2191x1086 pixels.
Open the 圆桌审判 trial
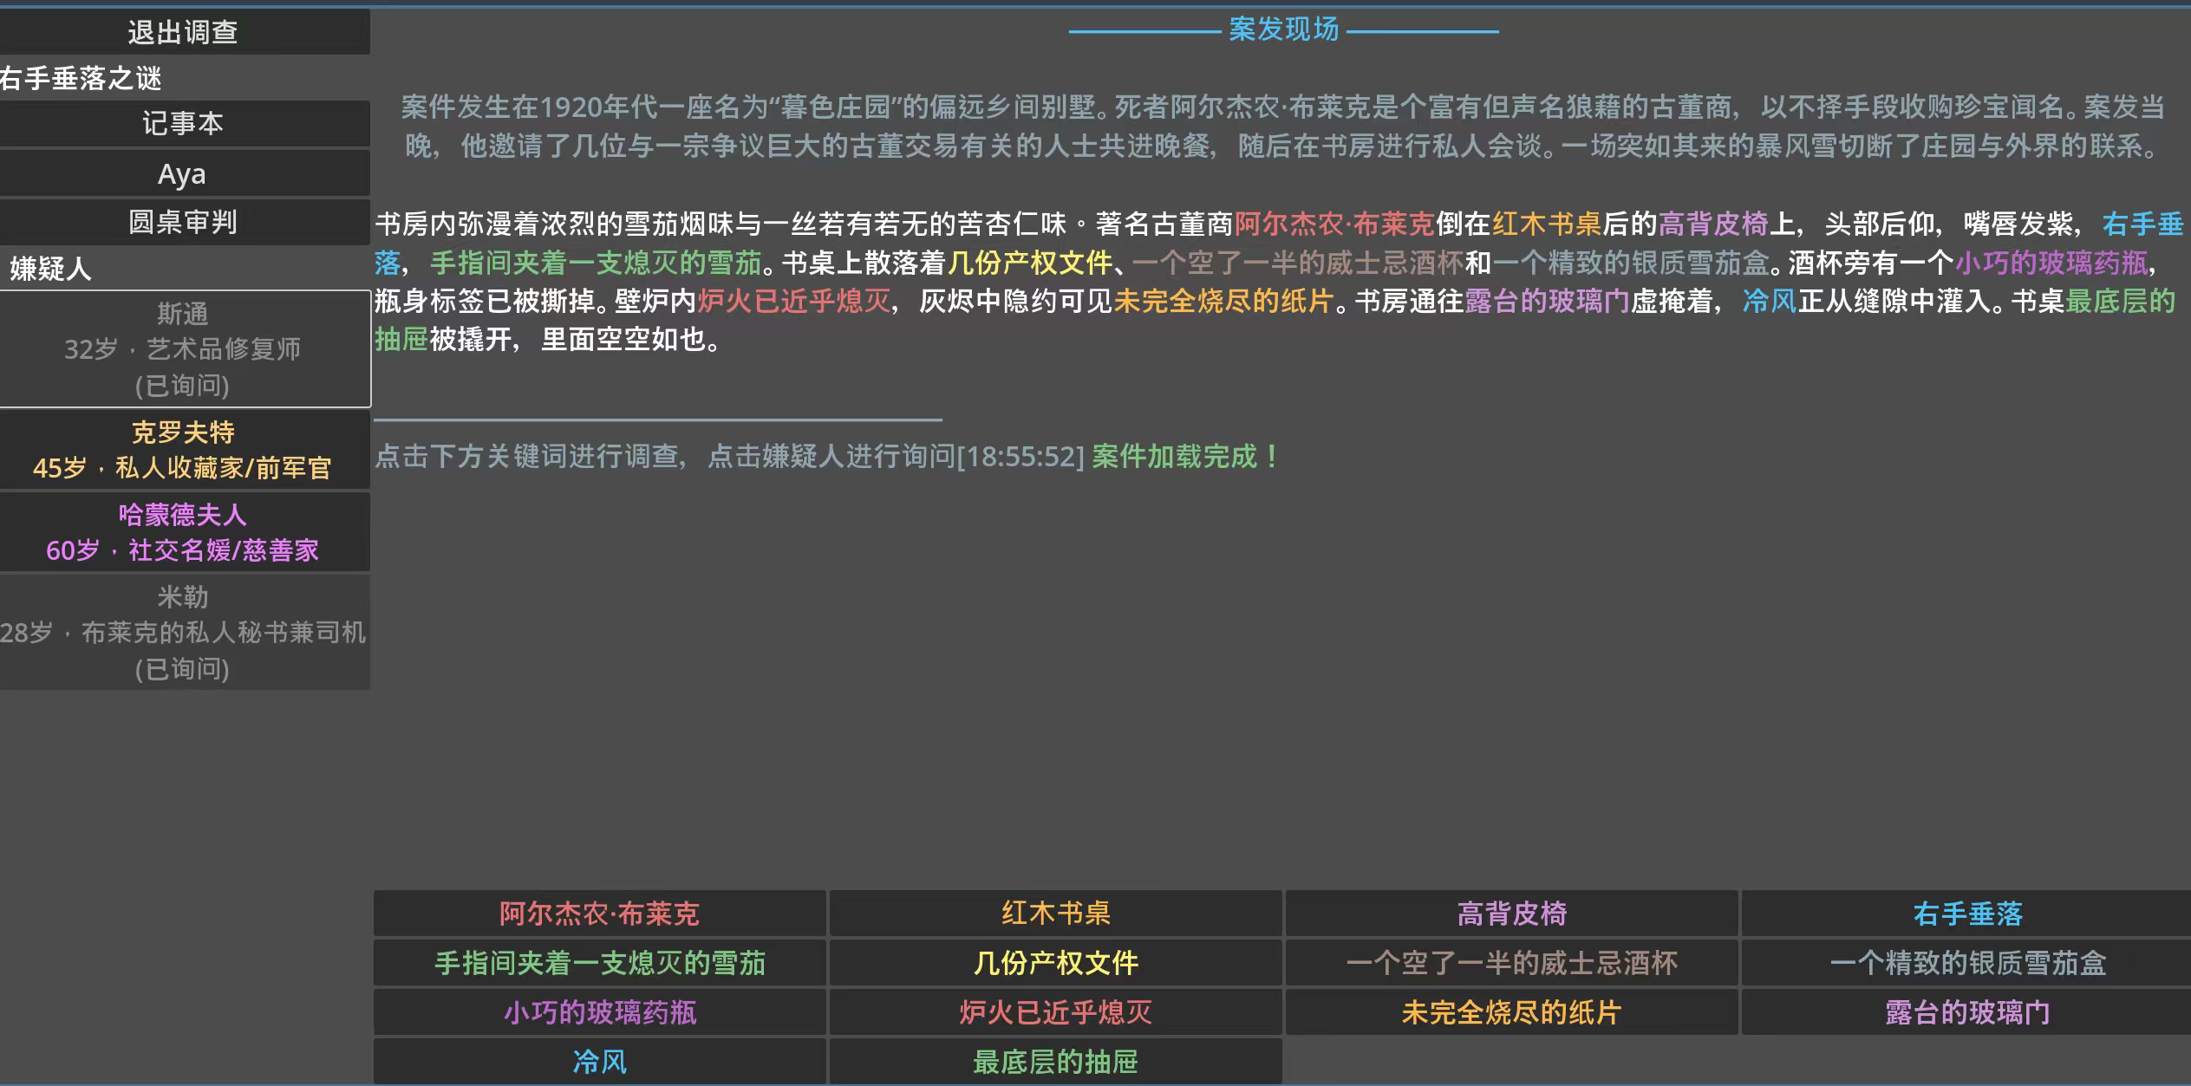tap(184, 223)
